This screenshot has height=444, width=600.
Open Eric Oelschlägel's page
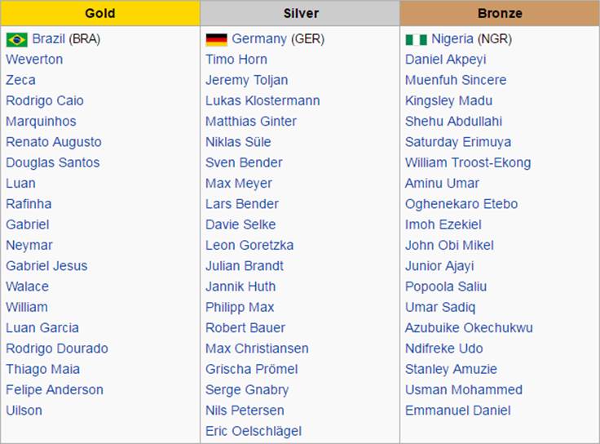(x=254, y=431)
